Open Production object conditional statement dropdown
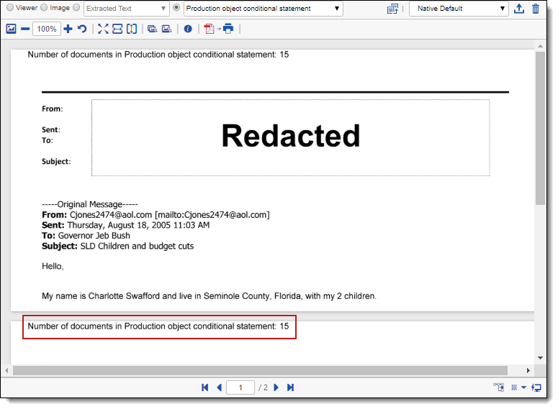 [264, 9]
